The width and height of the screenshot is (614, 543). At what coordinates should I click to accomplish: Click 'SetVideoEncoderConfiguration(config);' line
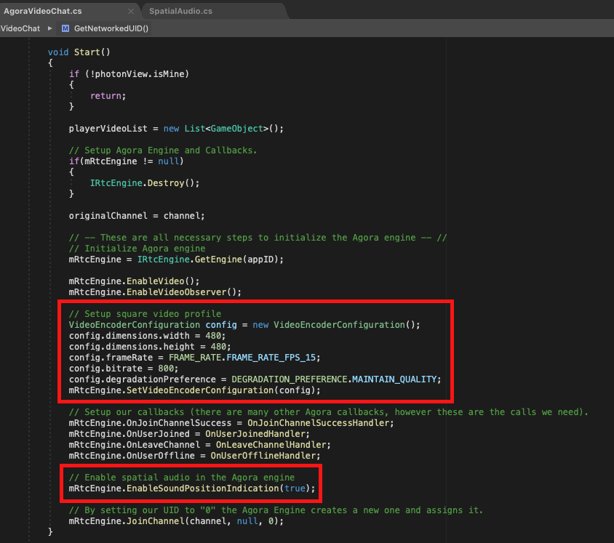coord(195,390)
